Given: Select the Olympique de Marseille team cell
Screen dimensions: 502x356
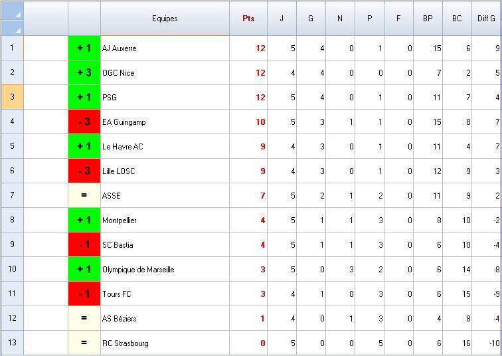Looking at the screenshot, I should [165, 270].
